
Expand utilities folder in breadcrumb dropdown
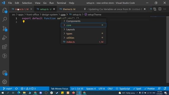click(83, 38)
